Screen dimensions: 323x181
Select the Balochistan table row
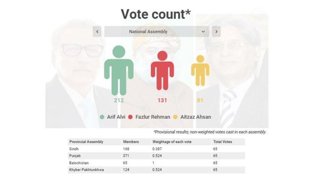click(156, 163)
